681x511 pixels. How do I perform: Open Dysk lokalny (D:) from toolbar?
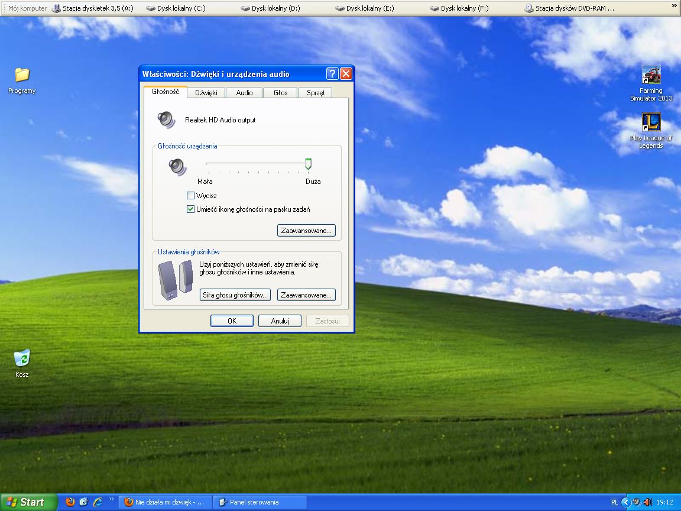pos(270,8)
